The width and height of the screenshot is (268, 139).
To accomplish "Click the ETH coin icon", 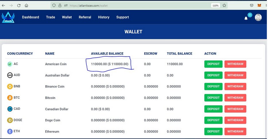I will click(10, 131).
